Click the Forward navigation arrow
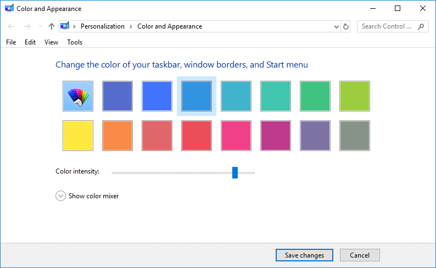Screen dimensions: 436x268 pos(27,26)
